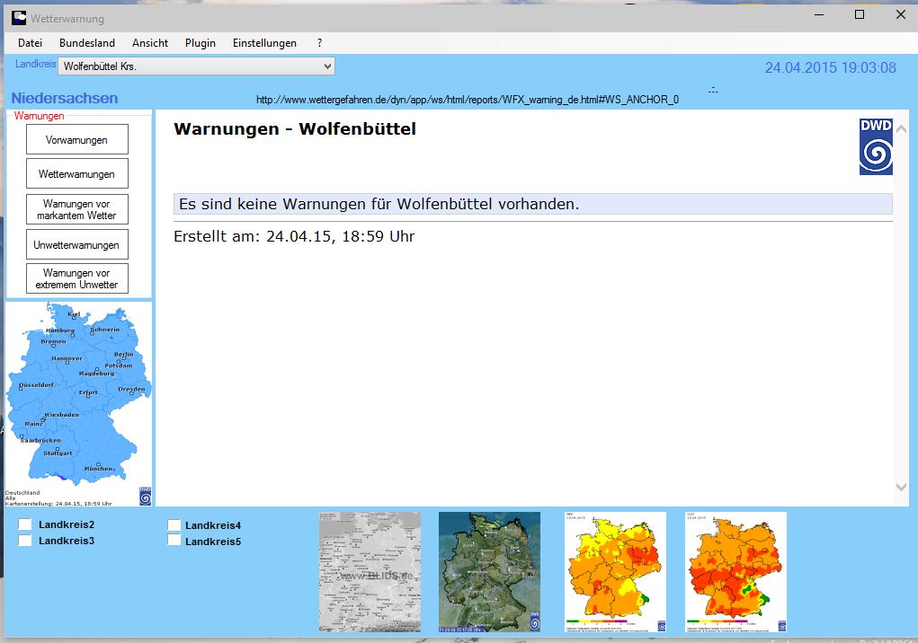Click the scroll-down arrow of warnings panel
The image size is (918, 643).
point(902,487)
